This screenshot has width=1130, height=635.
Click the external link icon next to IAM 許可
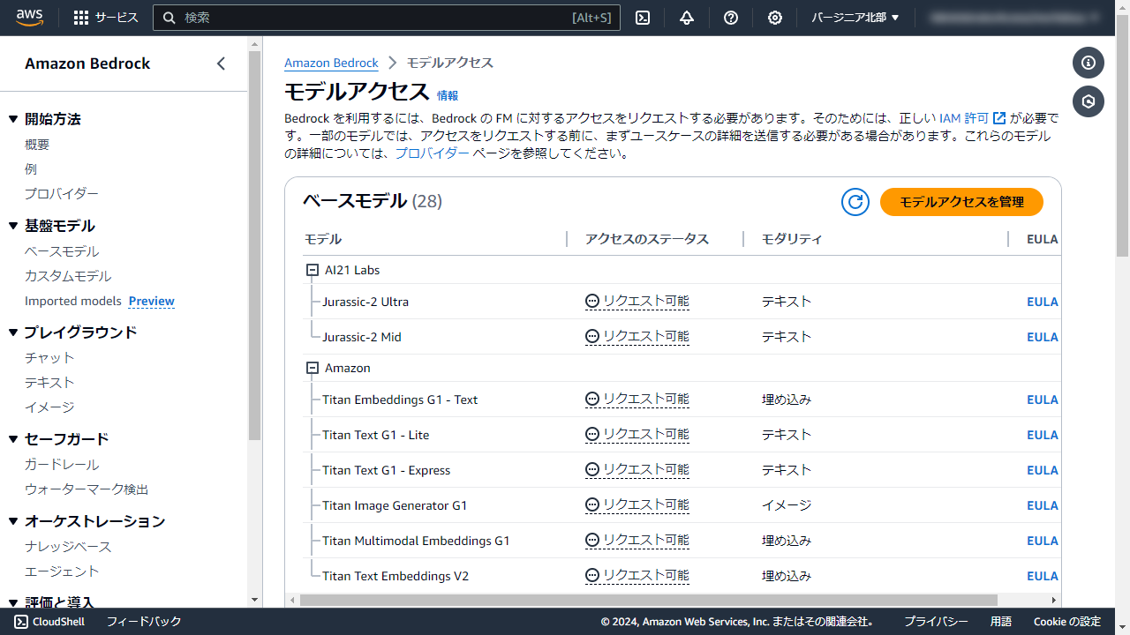(x=999, y=118)
